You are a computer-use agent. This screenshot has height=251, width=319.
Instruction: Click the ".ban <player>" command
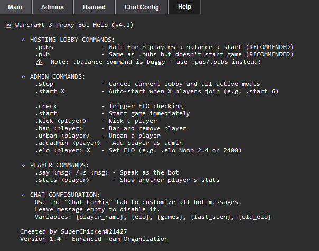(59, 128)
